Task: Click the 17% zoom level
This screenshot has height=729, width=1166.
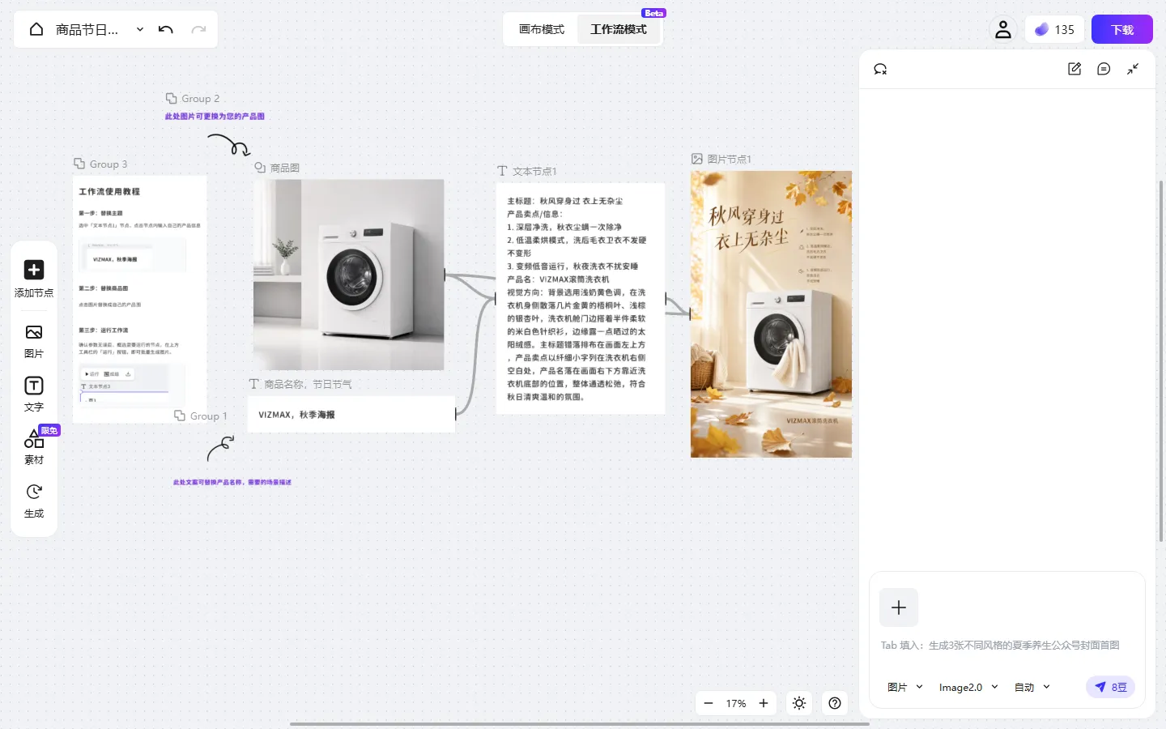Action: (736, 703)
